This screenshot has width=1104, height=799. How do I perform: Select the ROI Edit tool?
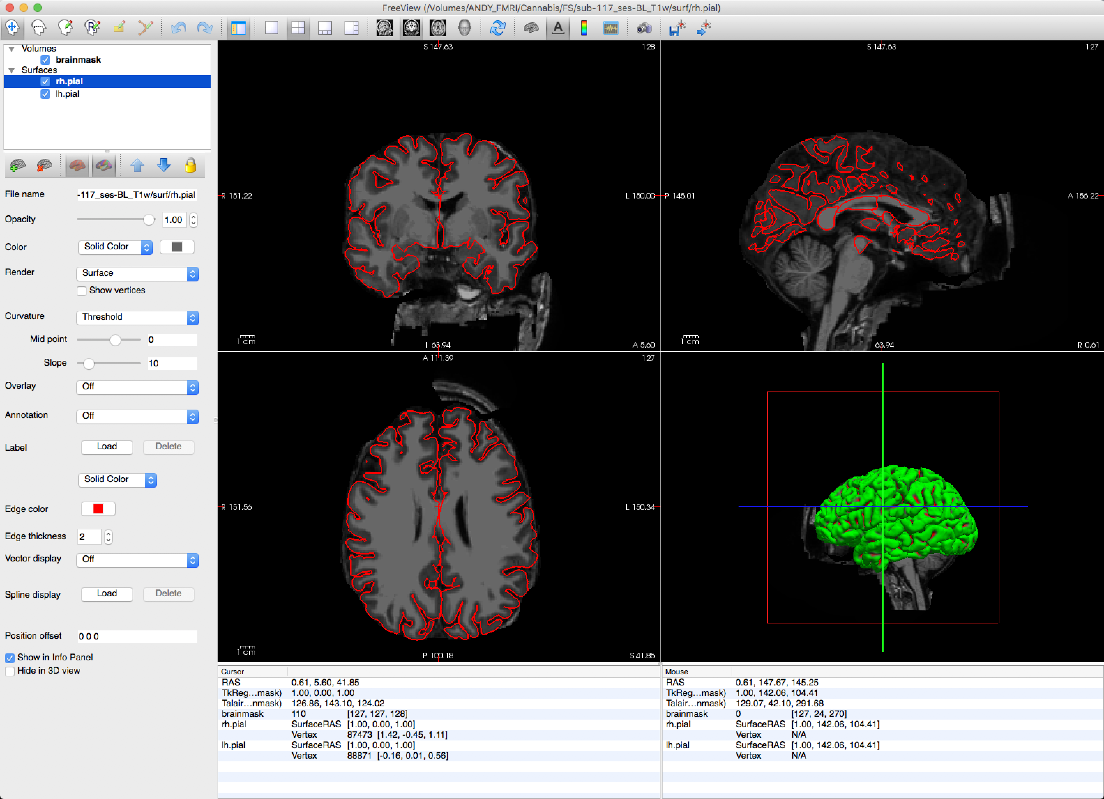[119, 27]
